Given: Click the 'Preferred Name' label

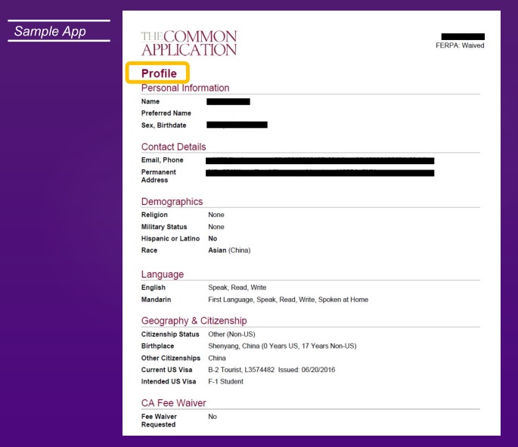Looking at the screenshot, I should click(x=166, y=113).
